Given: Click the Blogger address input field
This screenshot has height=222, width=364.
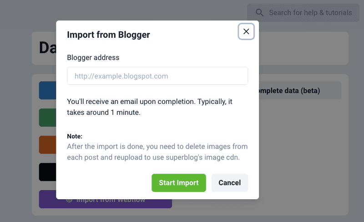Looking at the screenshot, I should point(157,76).
